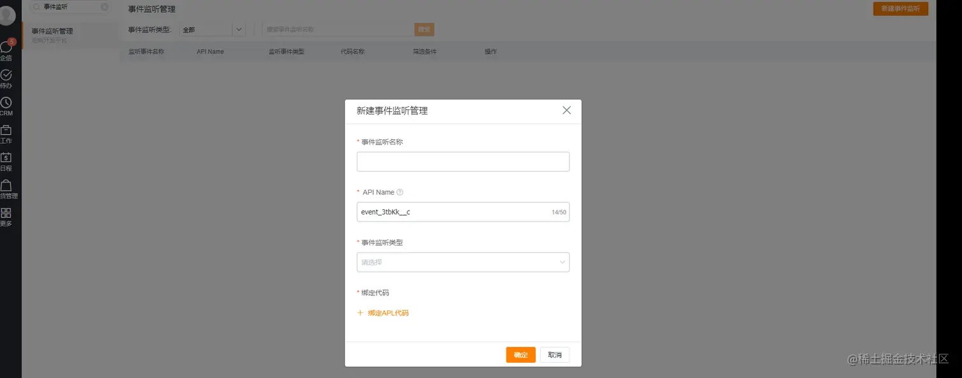
Task: Click the 监听事件类型 column header
Action: (286, 52)
